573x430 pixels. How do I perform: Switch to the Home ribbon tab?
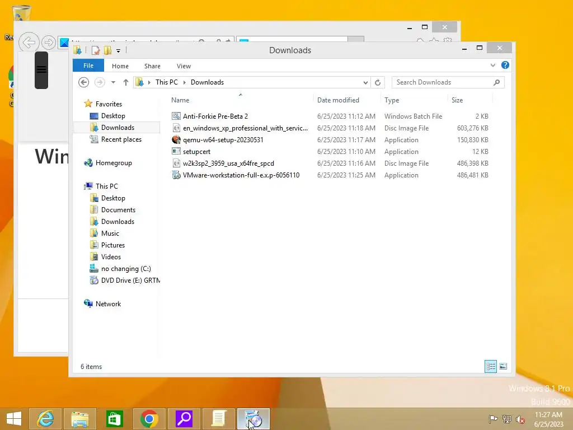pyautogui.click(x=120, y=66)
